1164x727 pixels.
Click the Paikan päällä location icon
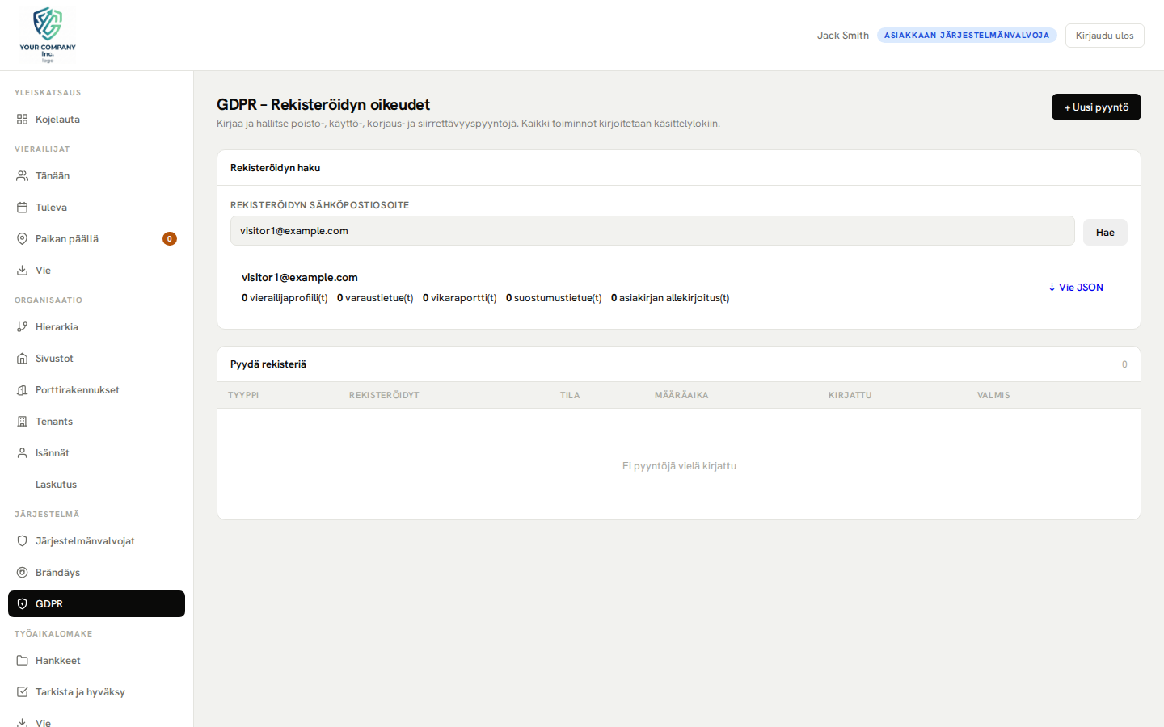[22, 238]
